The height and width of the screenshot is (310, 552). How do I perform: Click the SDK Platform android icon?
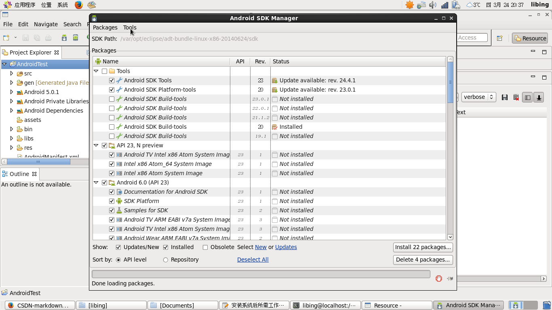(119, 201)
